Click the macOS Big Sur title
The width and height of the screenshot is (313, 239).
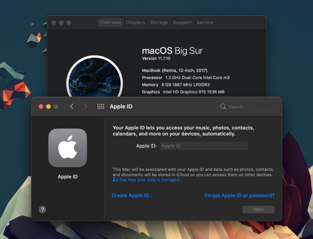click(172, 51)
